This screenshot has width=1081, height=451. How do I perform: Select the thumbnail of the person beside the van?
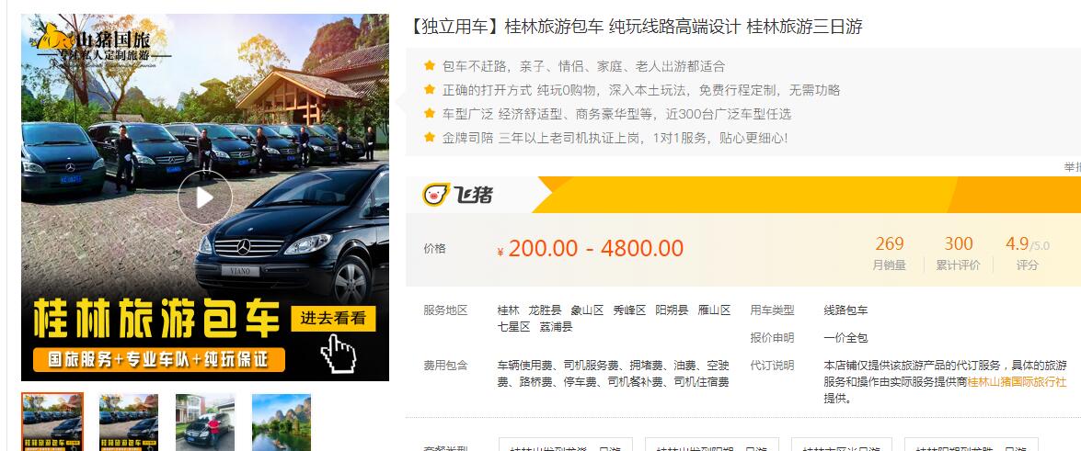(x=205, y=423)
